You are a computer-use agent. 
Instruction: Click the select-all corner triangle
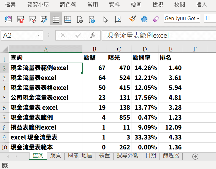pos(5,49)
